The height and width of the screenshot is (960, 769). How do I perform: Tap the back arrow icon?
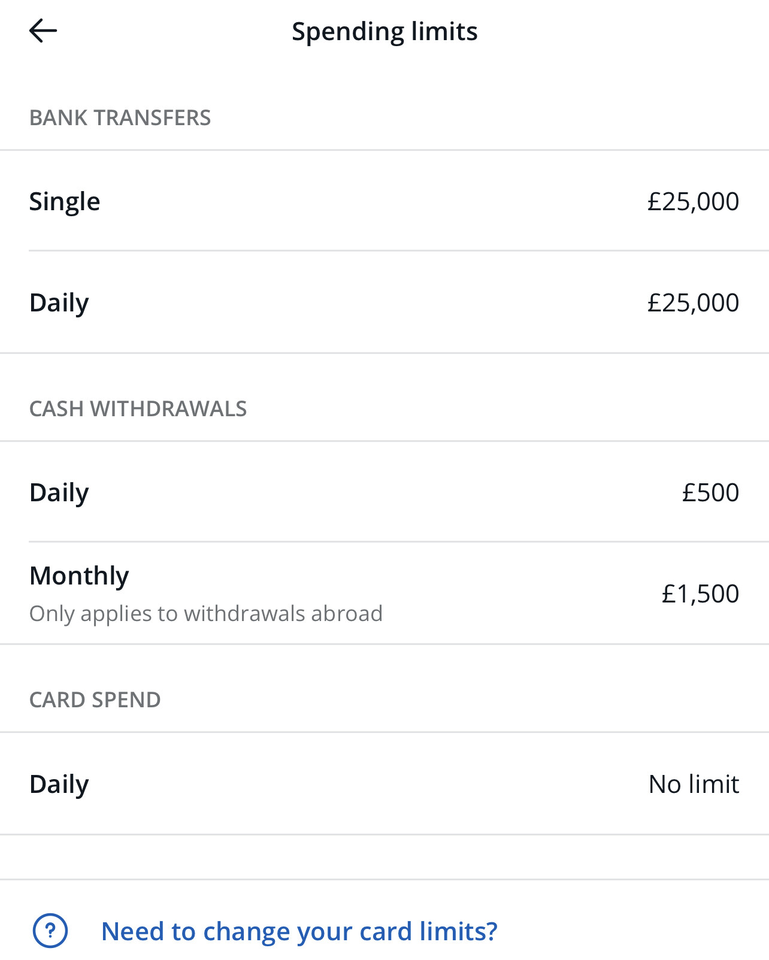pyautogui.click(x=43, y=31)
